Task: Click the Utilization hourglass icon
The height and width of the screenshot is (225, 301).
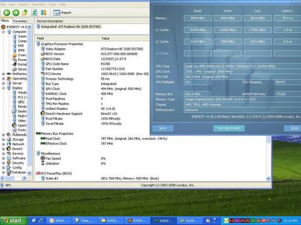Action: pyautogui.click(x=43, y=163)
